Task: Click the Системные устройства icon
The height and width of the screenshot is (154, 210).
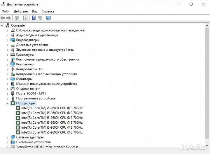Action: click(13, 142)
